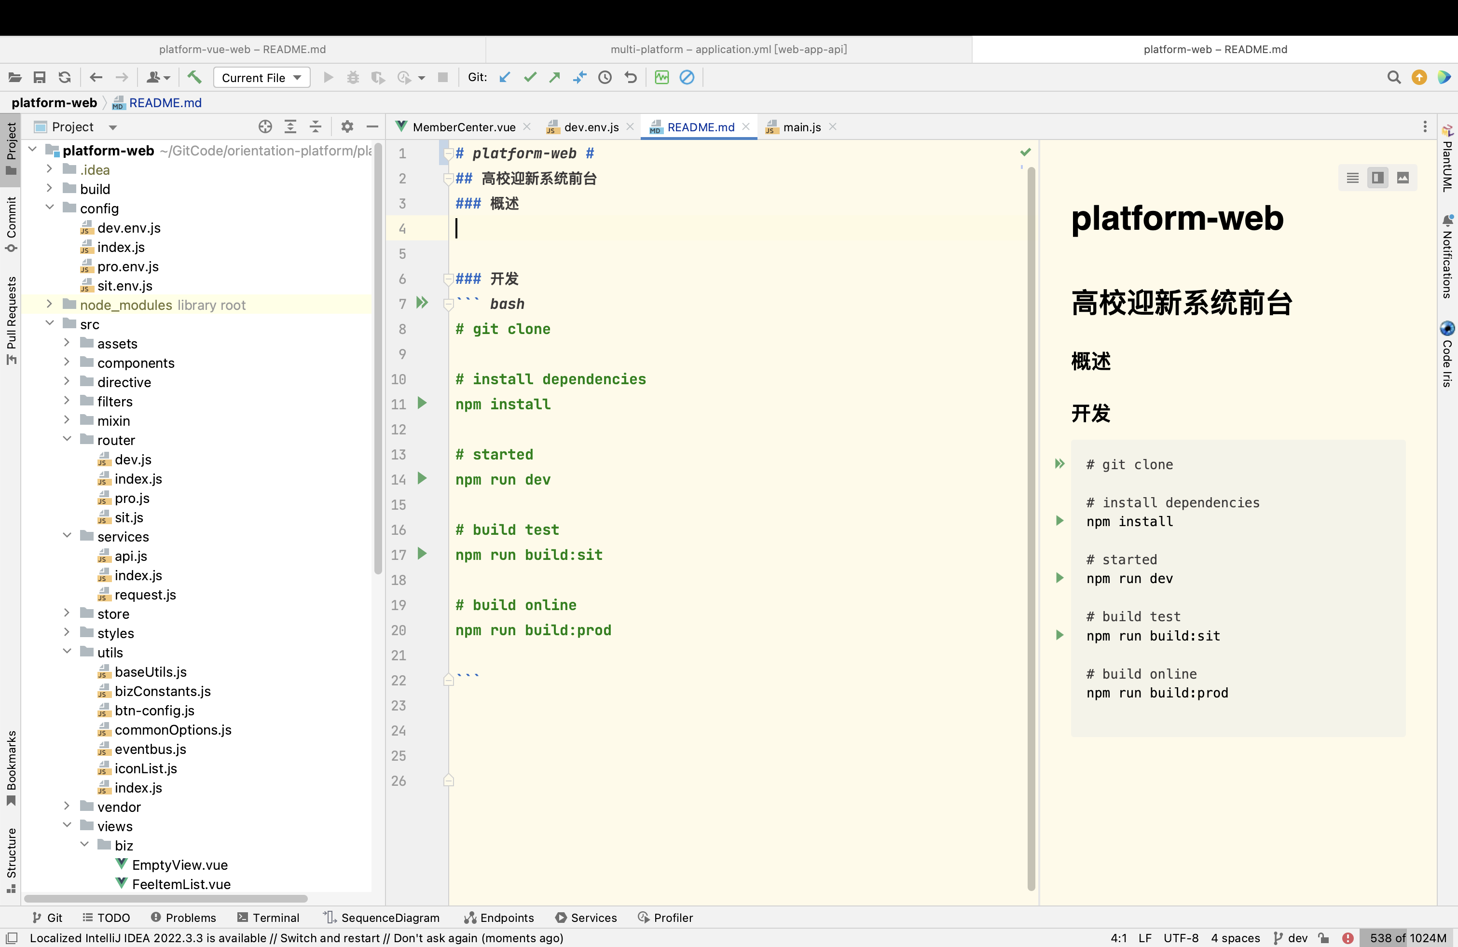This screenshot has height=947, width=1458.
Task: Toggle the PlantUML tool window
Action: tap(1447, 158)
